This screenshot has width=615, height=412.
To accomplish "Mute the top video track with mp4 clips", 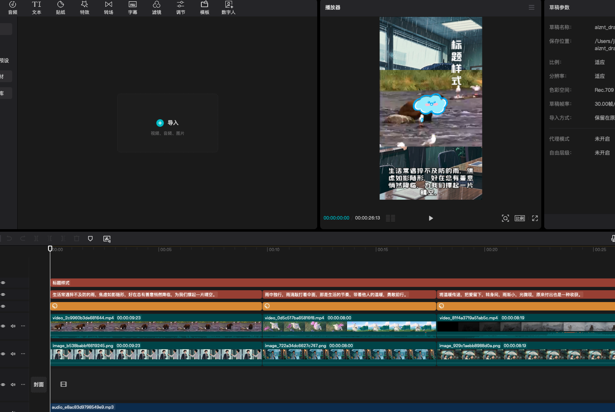I will point(13,326).
